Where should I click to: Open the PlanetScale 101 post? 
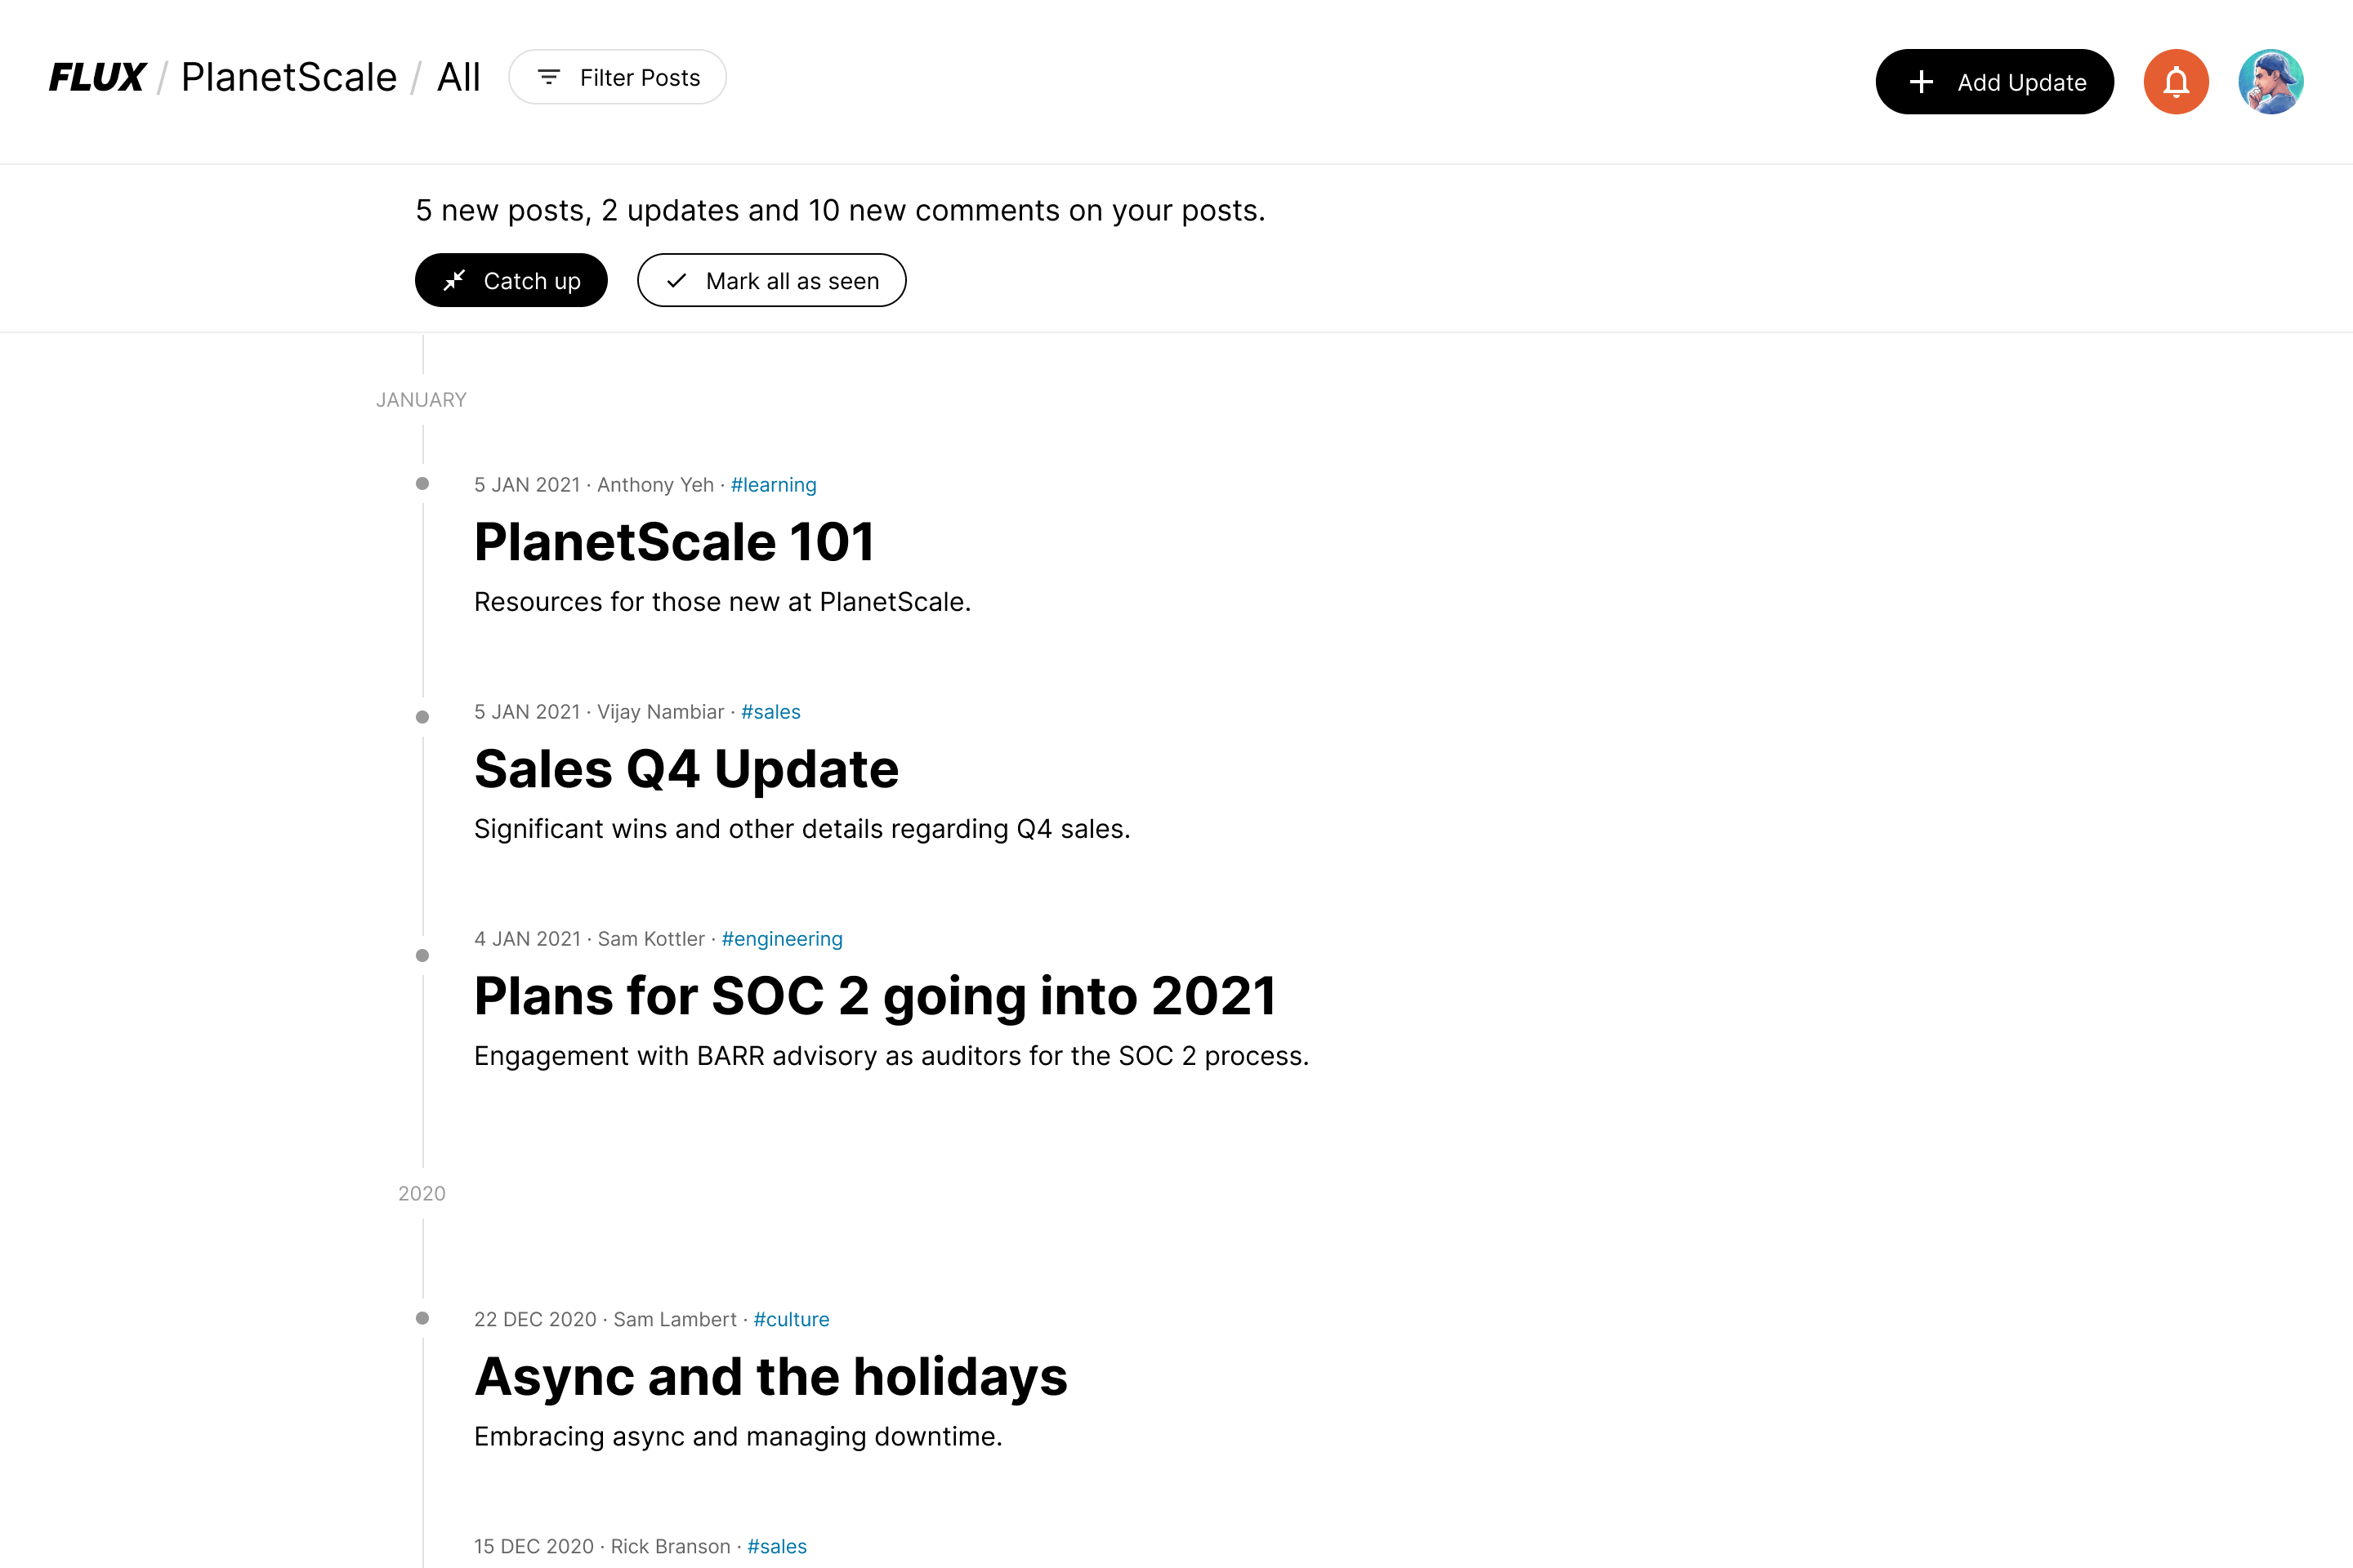coord(673,542)
